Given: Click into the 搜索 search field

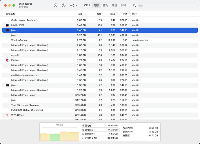Looking at the screenshot, I should point(165,5).
